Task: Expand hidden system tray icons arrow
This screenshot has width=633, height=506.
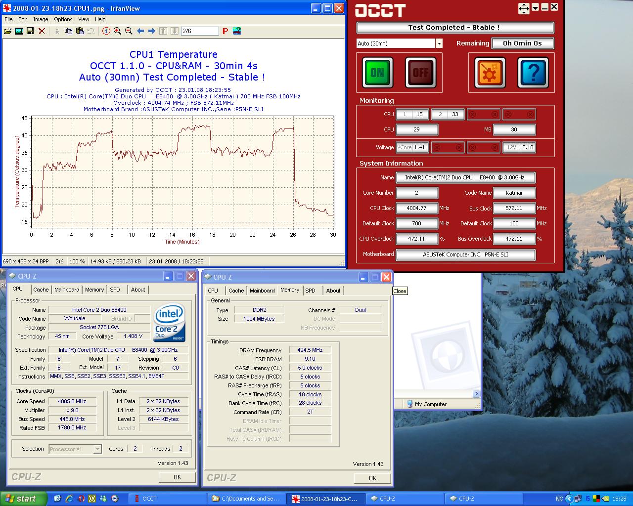Action: (569, 499)
